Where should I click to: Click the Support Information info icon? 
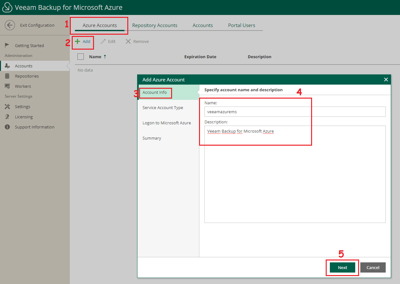(x=7, y=127)
